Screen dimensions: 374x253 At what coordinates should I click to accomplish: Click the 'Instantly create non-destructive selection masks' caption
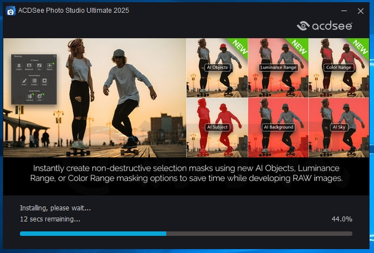[186, 173]
